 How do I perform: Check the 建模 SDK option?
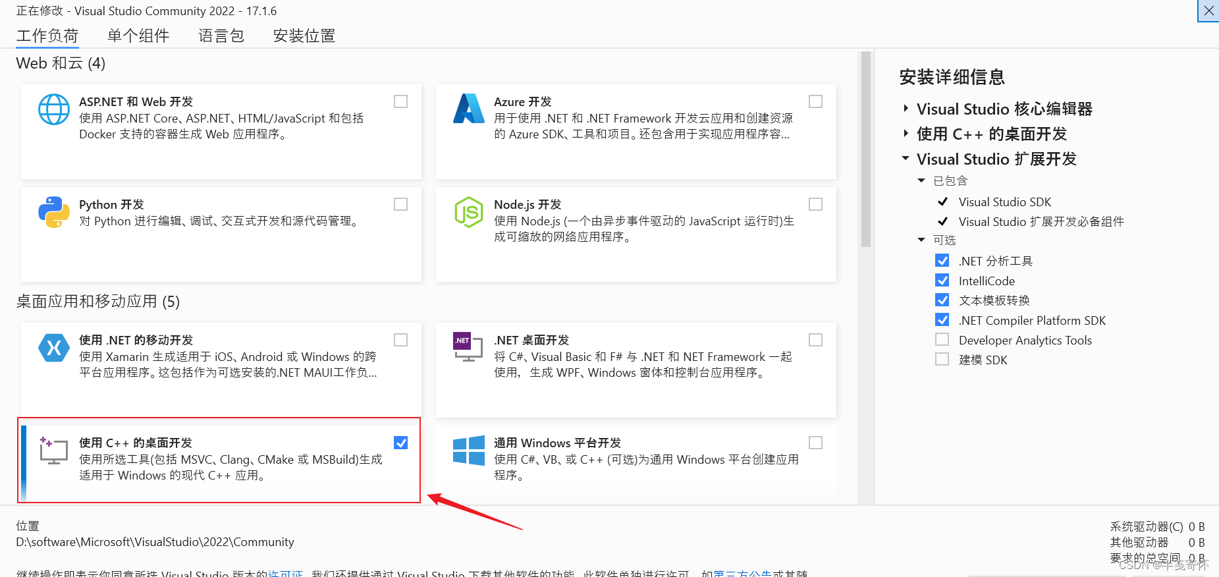coord(942,360)
